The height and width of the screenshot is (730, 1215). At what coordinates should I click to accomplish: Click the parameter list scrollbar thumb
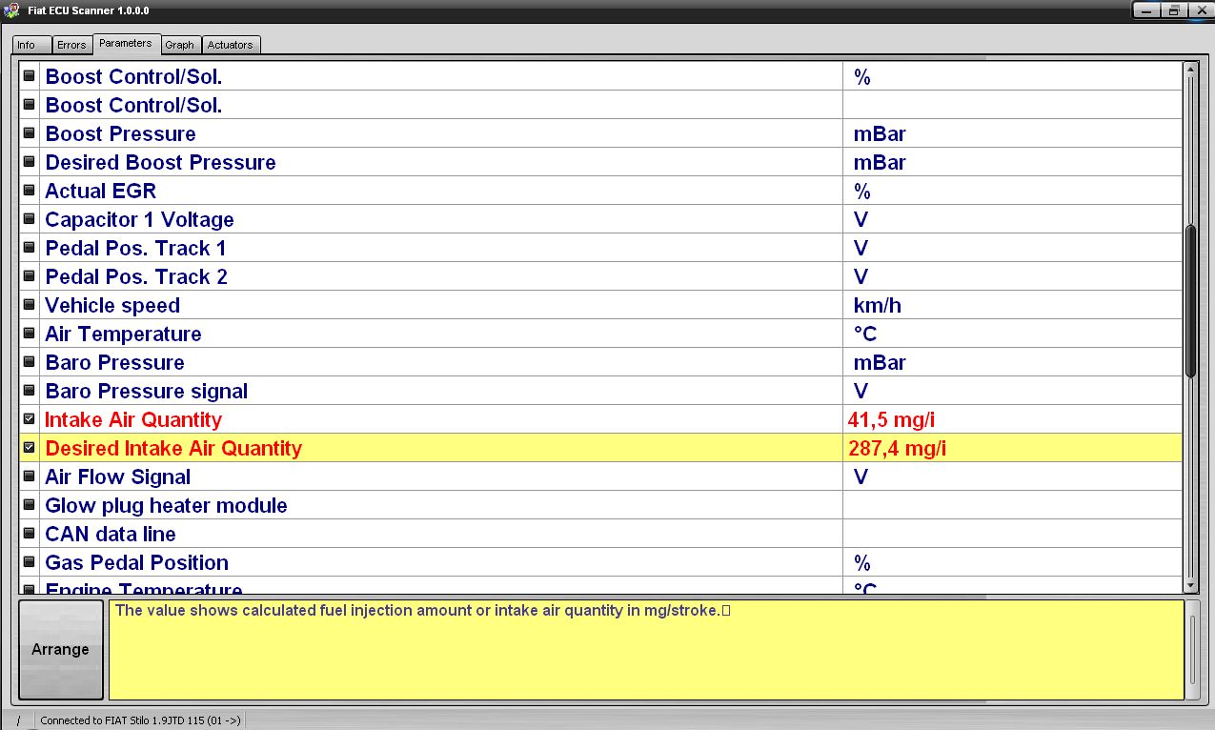pos(1190,300)
